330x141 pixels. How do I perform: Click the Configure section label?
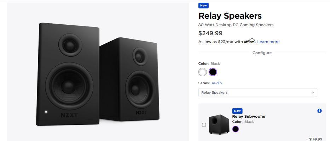(262, 53)
